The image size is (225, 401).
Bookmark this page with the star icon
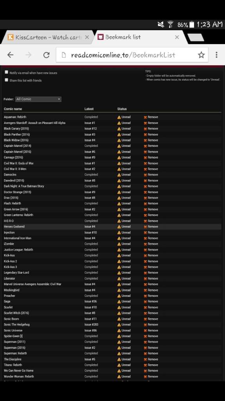(x=201, y=55)
